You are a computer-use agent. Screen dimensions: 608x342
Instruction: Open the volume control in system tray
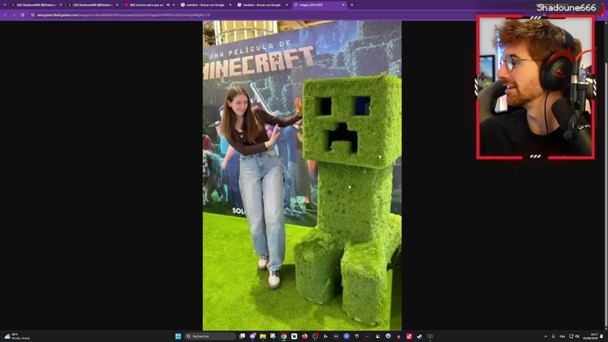pyautogui.click(x=577, y=336)
